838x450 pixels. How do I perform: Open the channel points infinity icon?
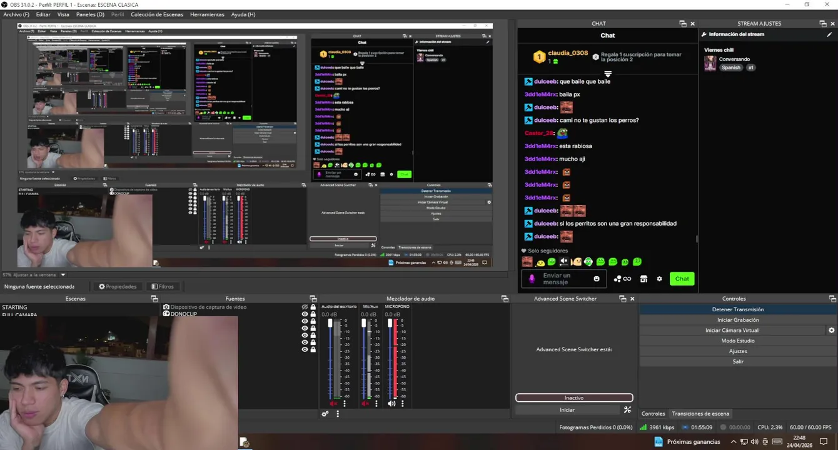tap(622, 279)
